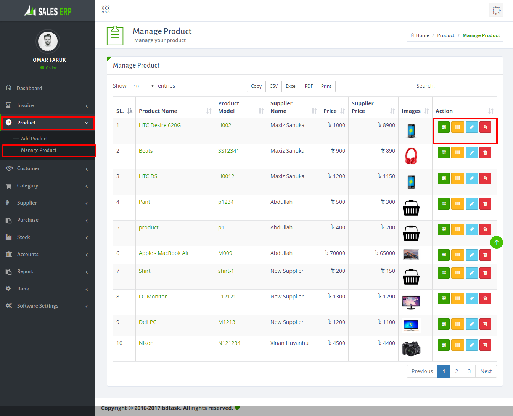Expand the Invoice sidebar menu

coord(48,105)
